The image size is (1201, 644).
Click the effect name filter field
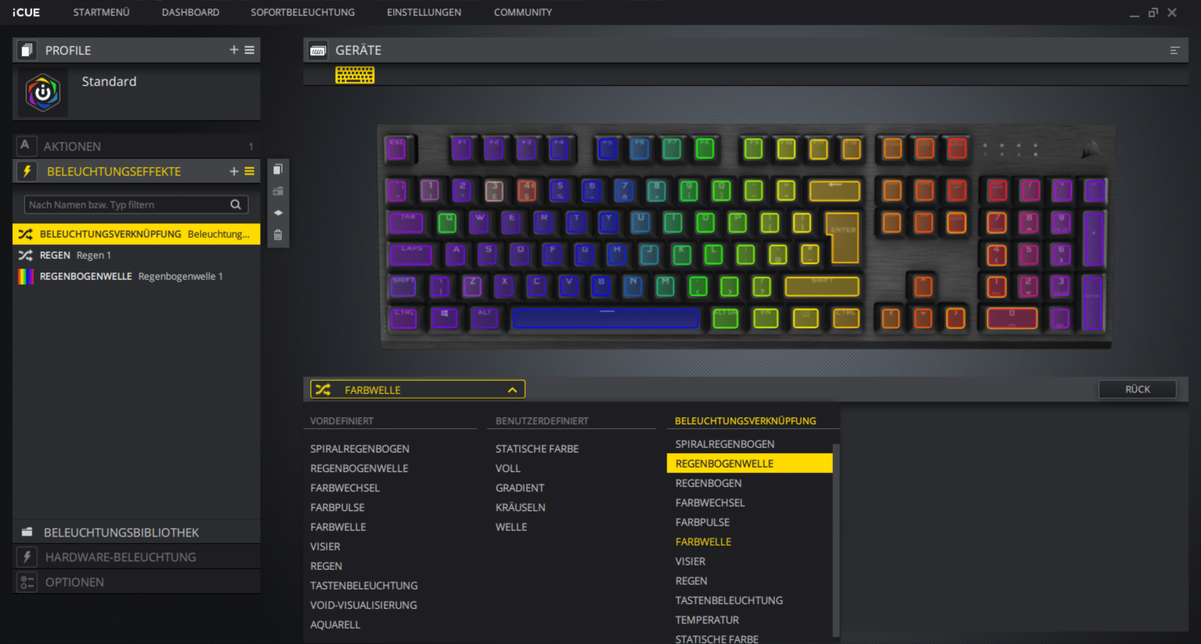tap(126, 205)
